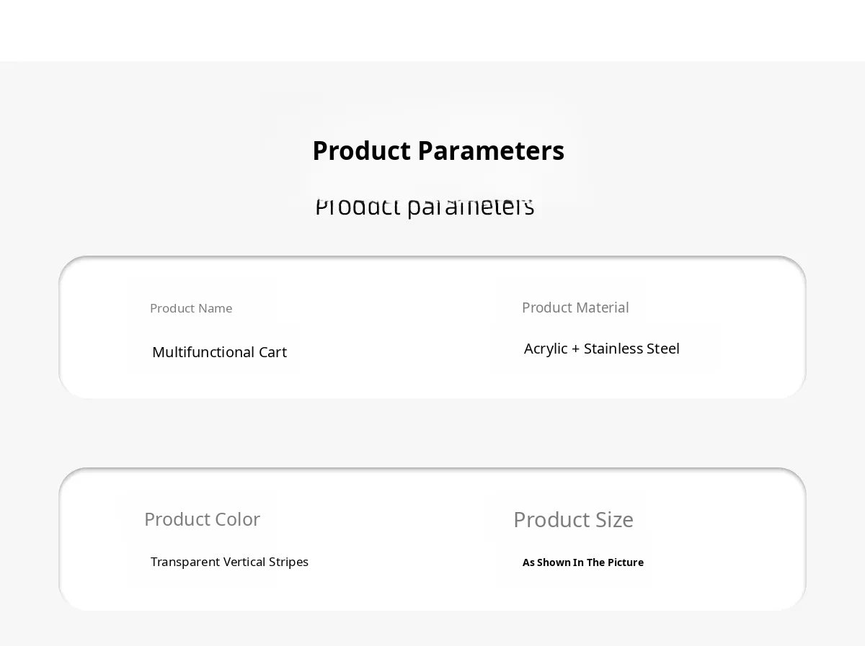Click the Acrylic + Stainless Steel value

[x=601, y=349]
